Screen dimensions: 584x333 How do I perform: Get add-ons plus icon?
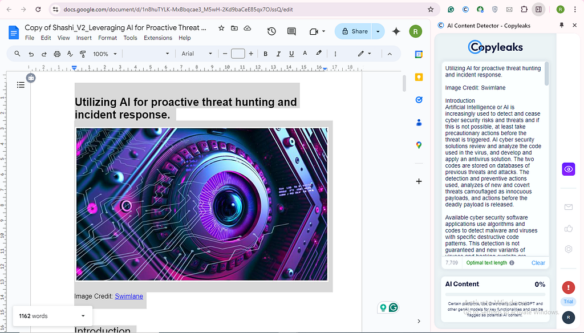click(x=419, y=181)
